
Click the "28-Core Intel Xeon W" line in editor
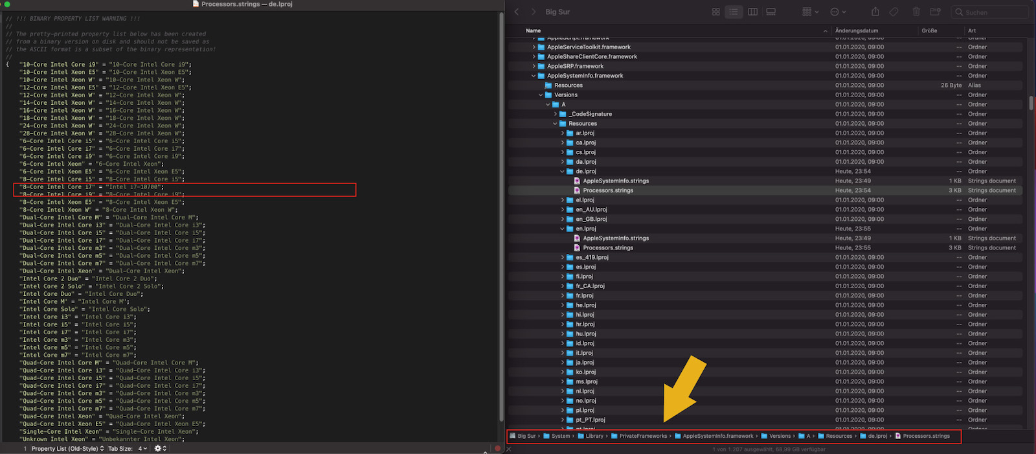102,133
